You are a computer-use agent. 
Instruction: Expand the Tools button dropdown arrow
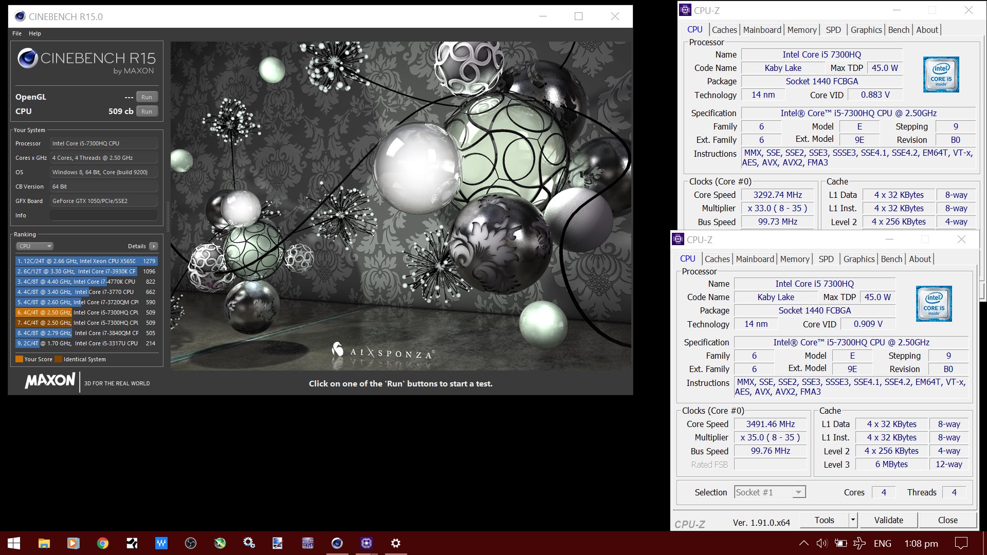(x=853, y=520)
